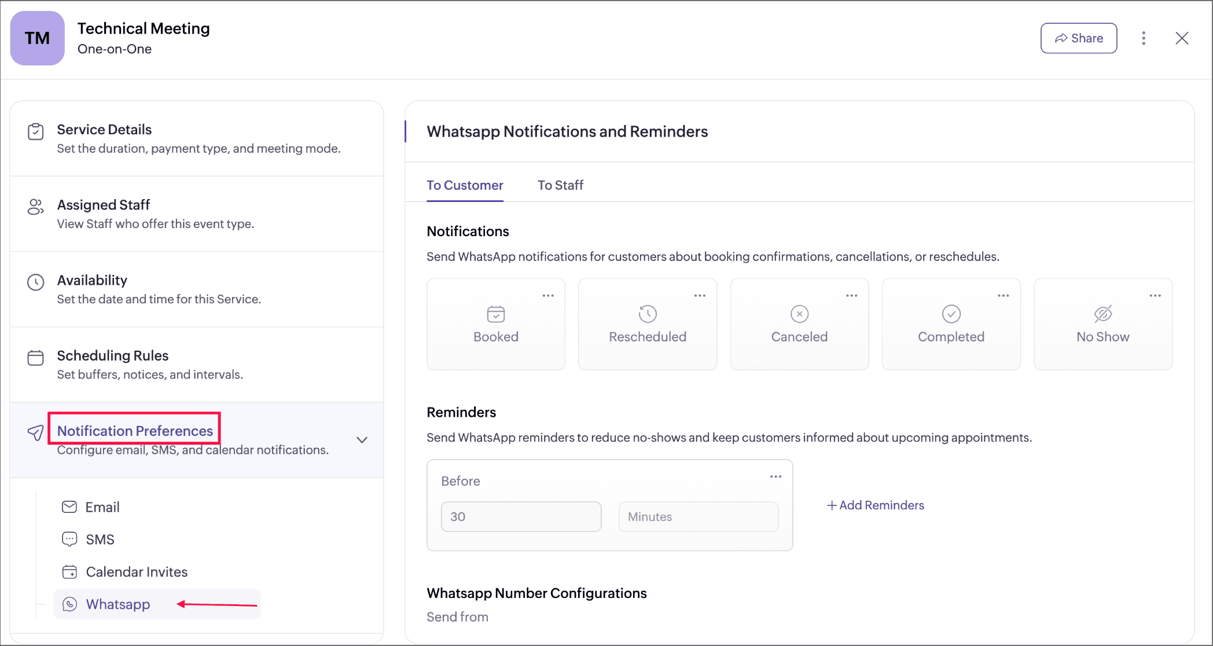Open the Email notification settings

click(x=102, y=507)
